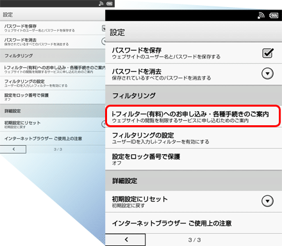Select パスワードを消去 row in background screen
Viewport: 282px width, 246px height.
53,42
